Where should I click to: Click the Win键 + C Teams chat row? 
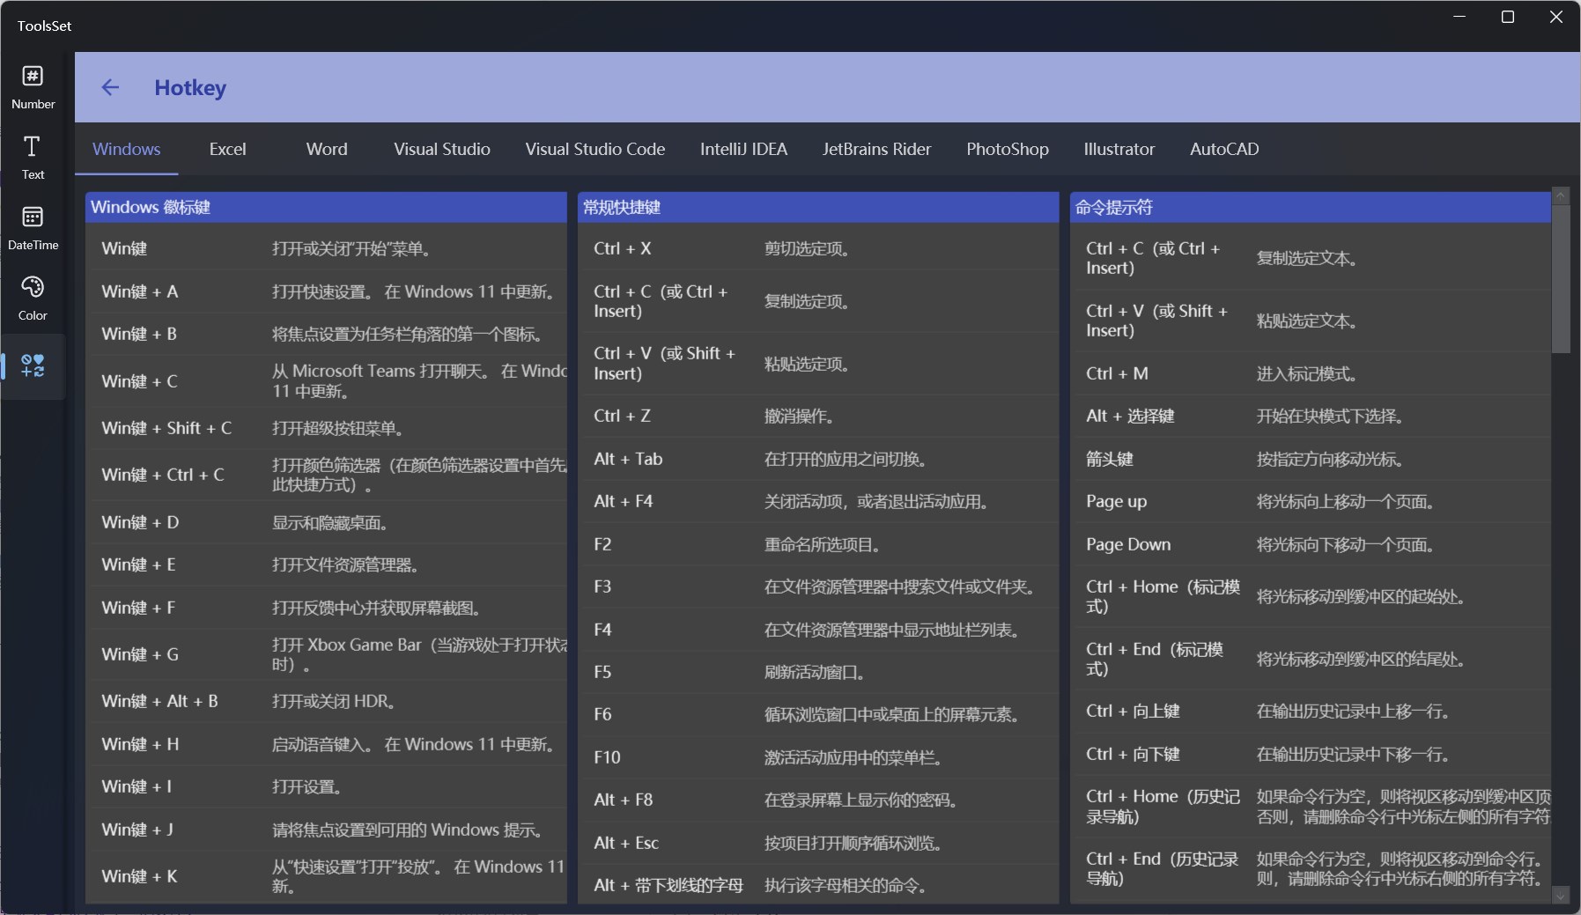[x=328, y=381]
